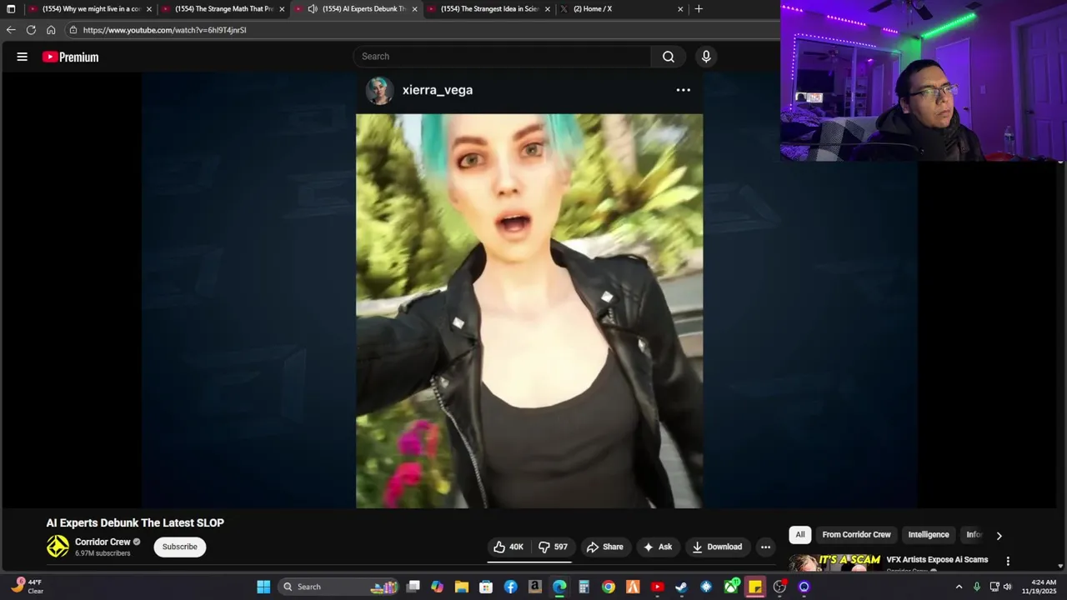
Task: Close the 'Why we might live' tab
Action: pos(149,9)
